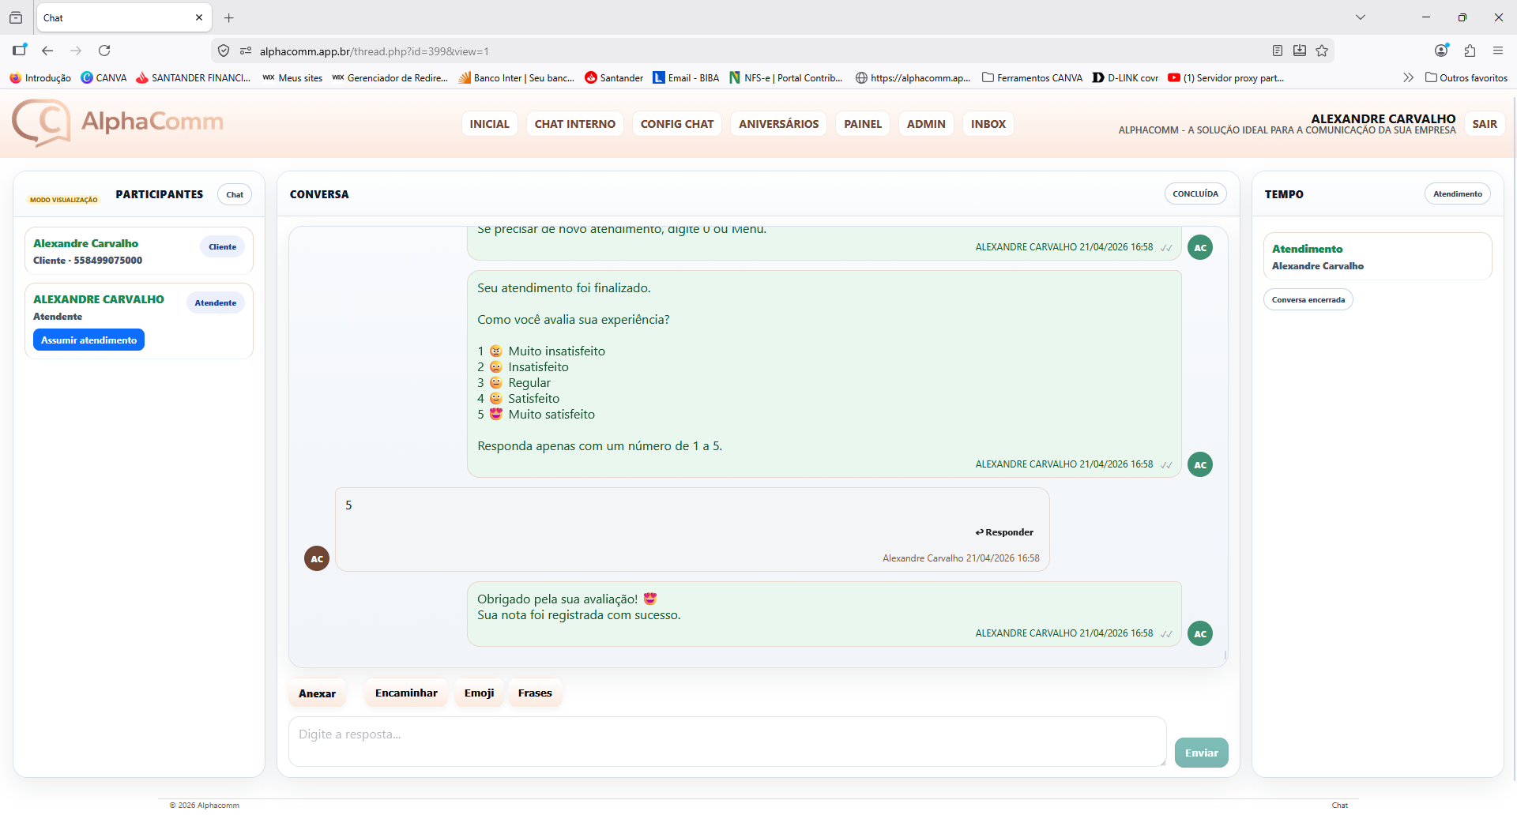Bookmark this page with the star icon
The width and height of the screenshot is (1517, 815).
click(x=1322, y=51)
